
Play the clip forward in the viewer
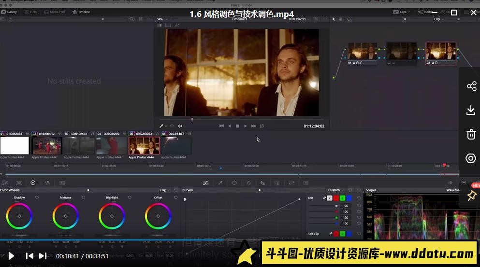[x=245, y=126]
